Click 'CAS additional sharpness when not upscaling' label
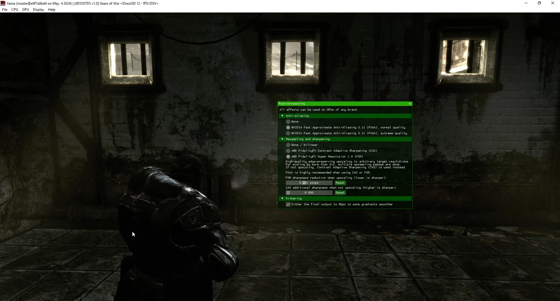 pyautogui.click(x=342, y=188)
